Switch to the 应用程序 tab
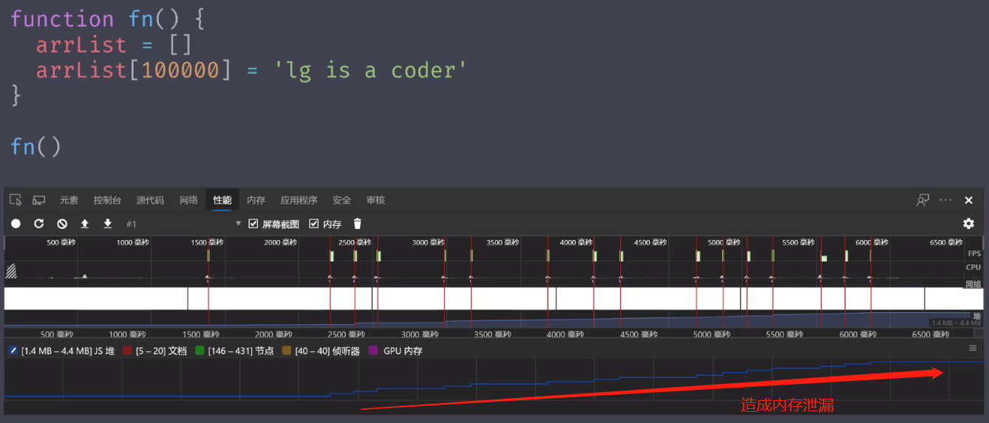The width and height of the screenshot is (989, 423). pyautogui.click(x=299, y=200)
